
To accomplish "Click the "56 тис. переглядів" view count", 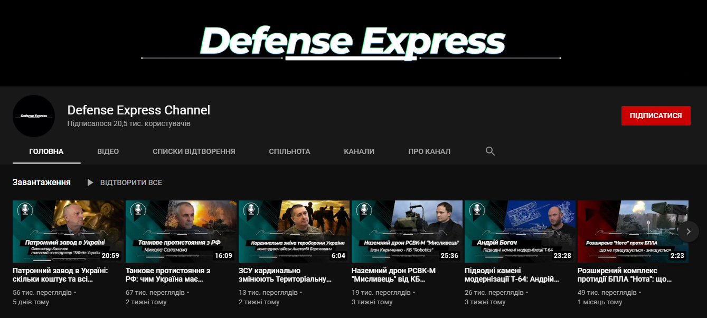I will 42,292.
